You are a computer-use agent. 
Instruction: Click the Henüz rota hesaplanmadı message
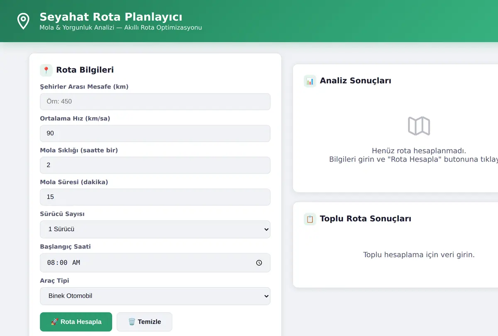pyautogui.click(x=419, y=151)
